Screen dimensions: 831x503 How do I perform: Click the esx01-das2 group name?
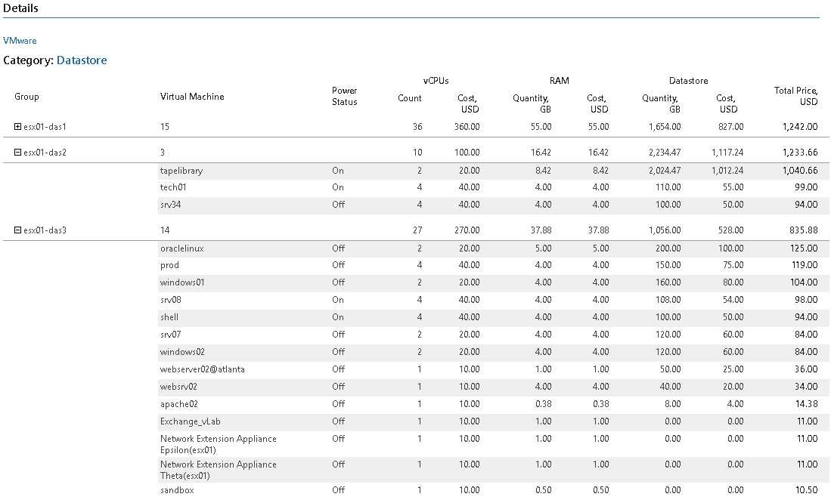[45, 153]
